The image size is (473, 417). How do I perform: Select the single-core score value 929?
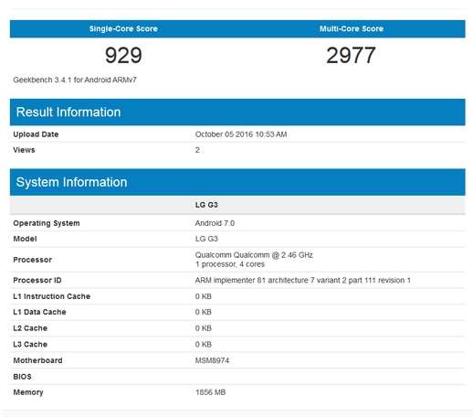123,56
